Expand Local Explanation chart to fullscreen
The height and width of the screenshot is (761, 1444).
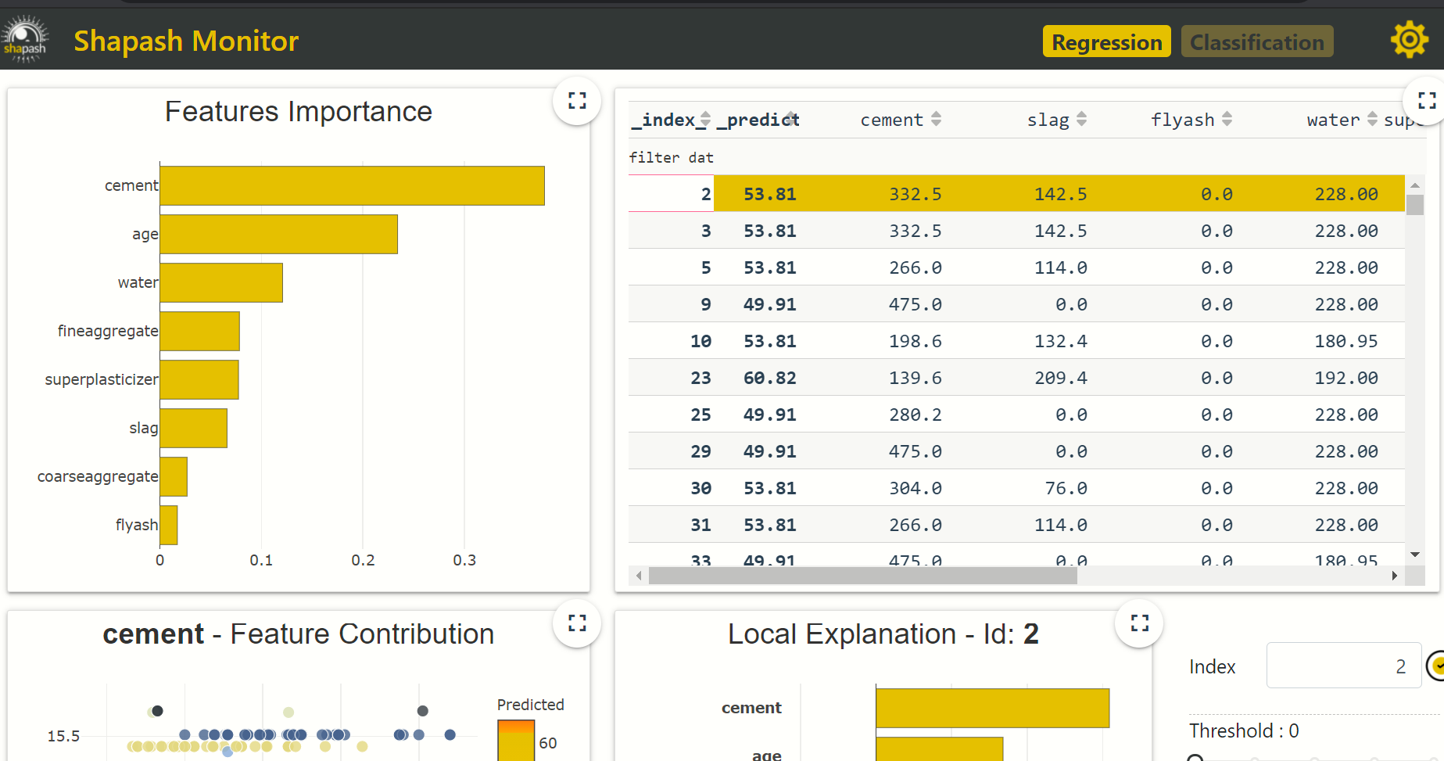pos(1140,623)
